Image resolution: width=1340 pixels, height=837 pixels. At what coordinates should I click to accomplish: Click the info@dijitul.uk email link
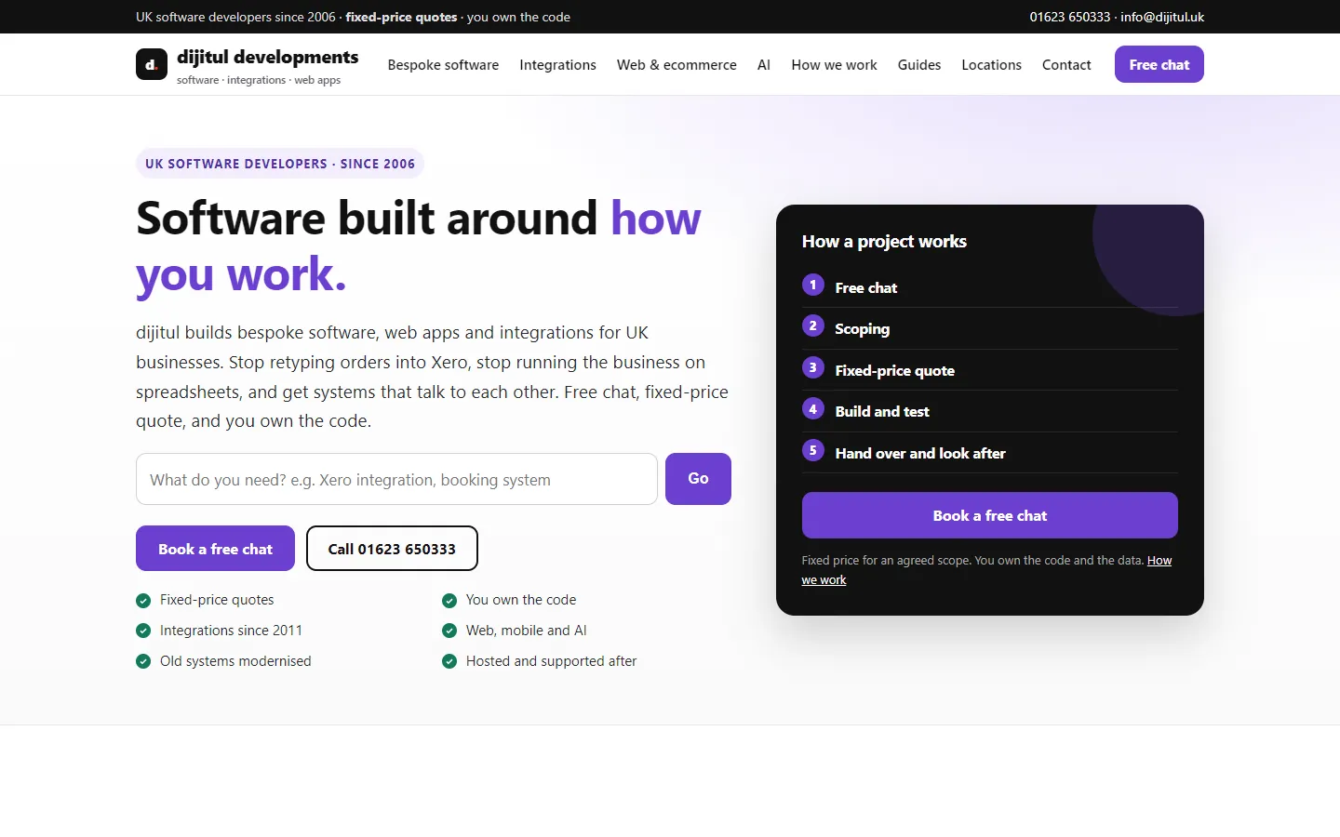[1162, 17]
